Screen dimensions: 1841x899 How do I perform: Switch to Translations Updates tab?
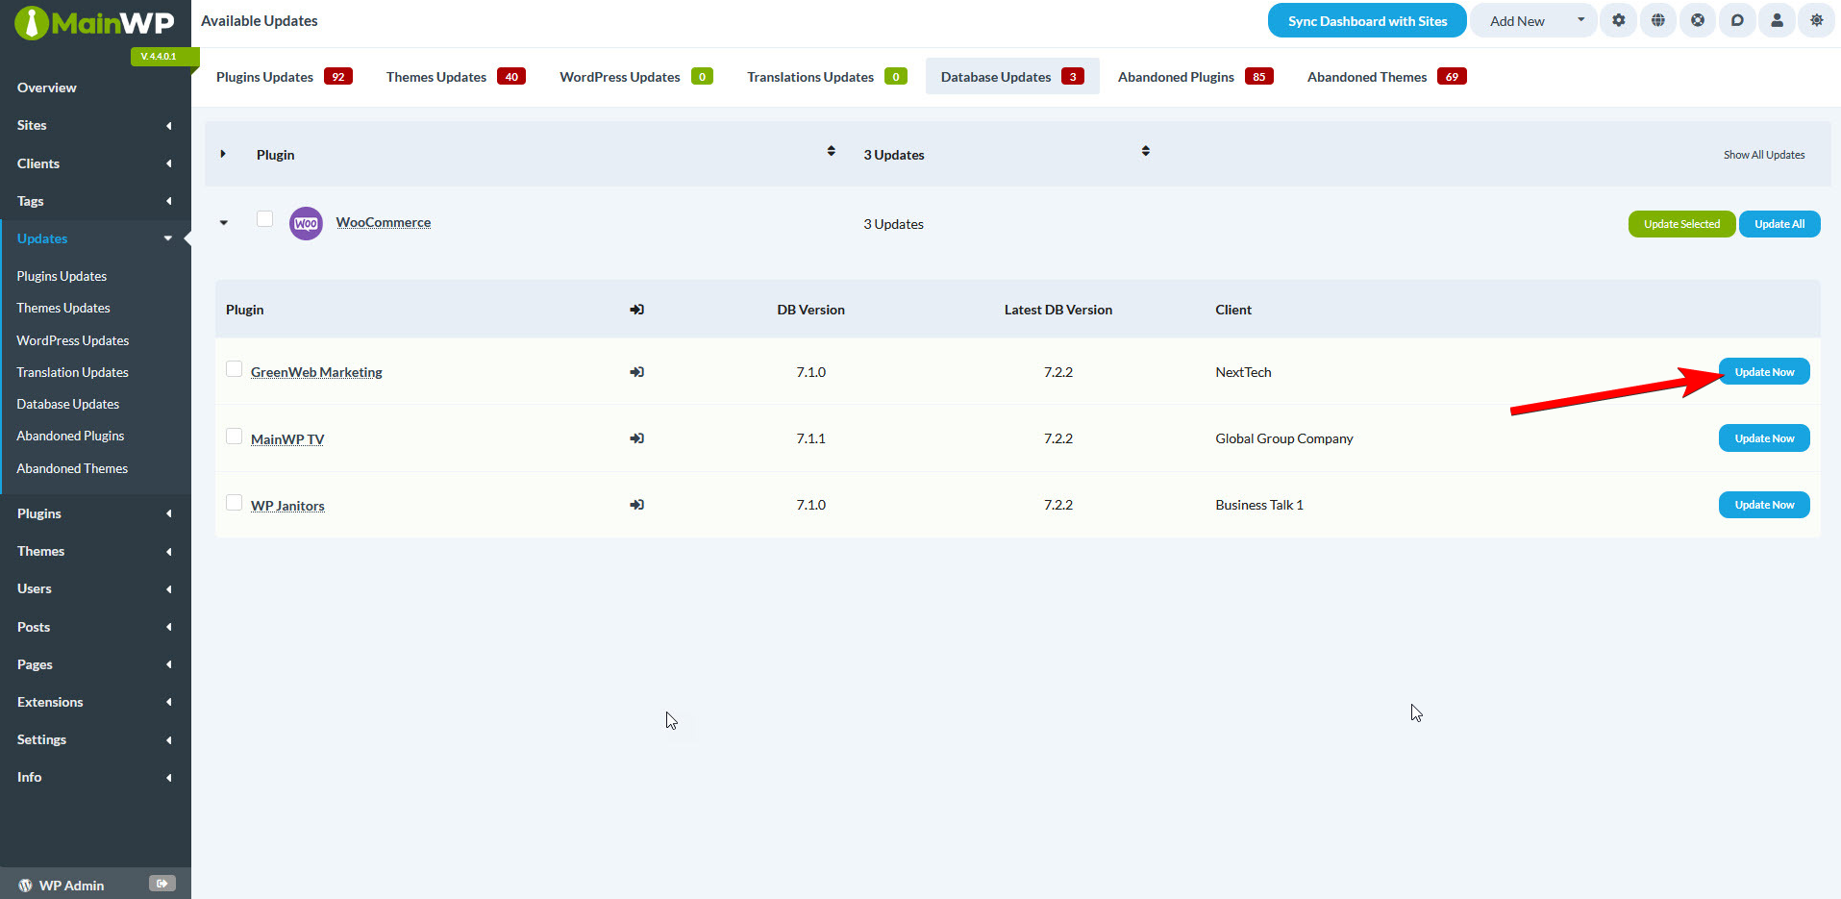click(x=827, y=77)
